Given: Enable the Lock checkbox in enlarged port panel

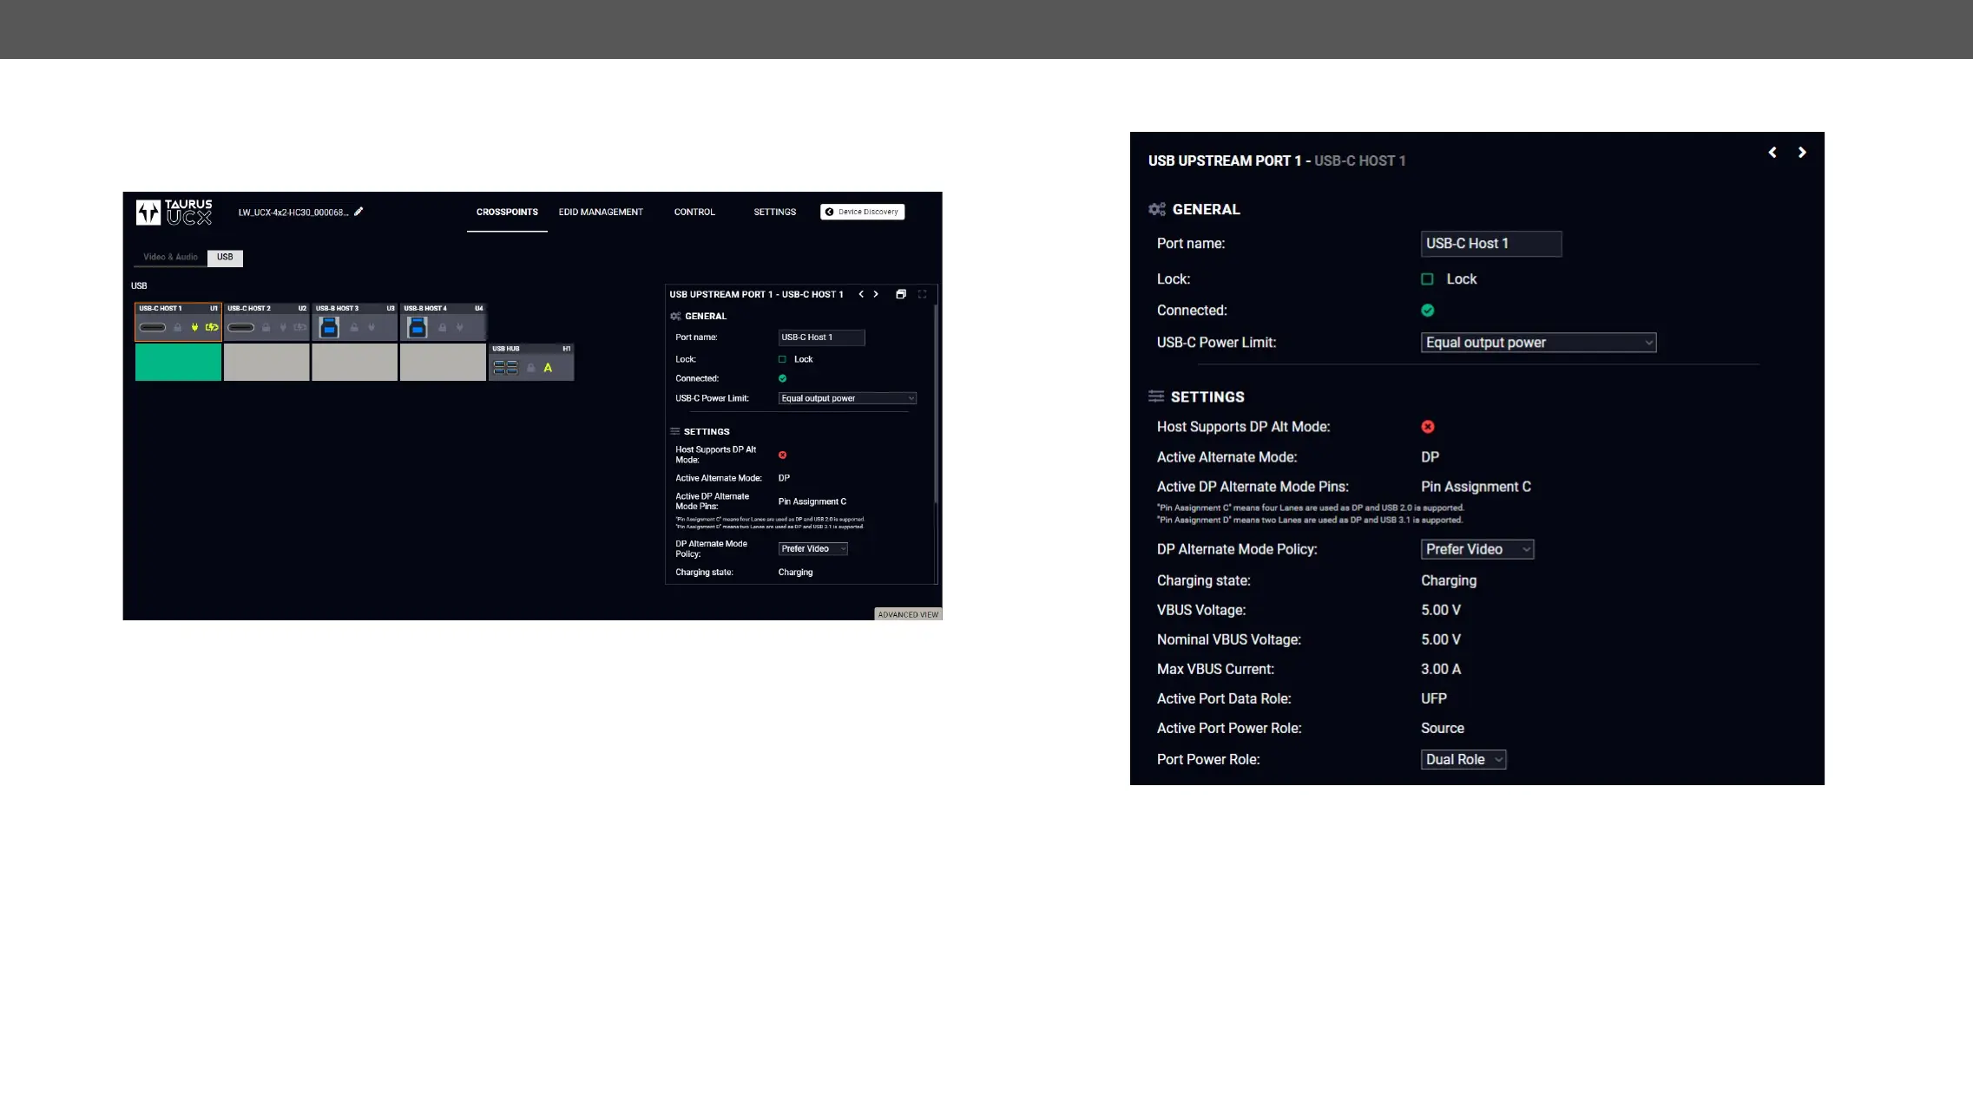Looking at the screenshot, I should pos(1427,279).
